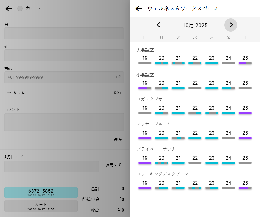
Task: Click the 名 input field
Action: tap(64, 33)
